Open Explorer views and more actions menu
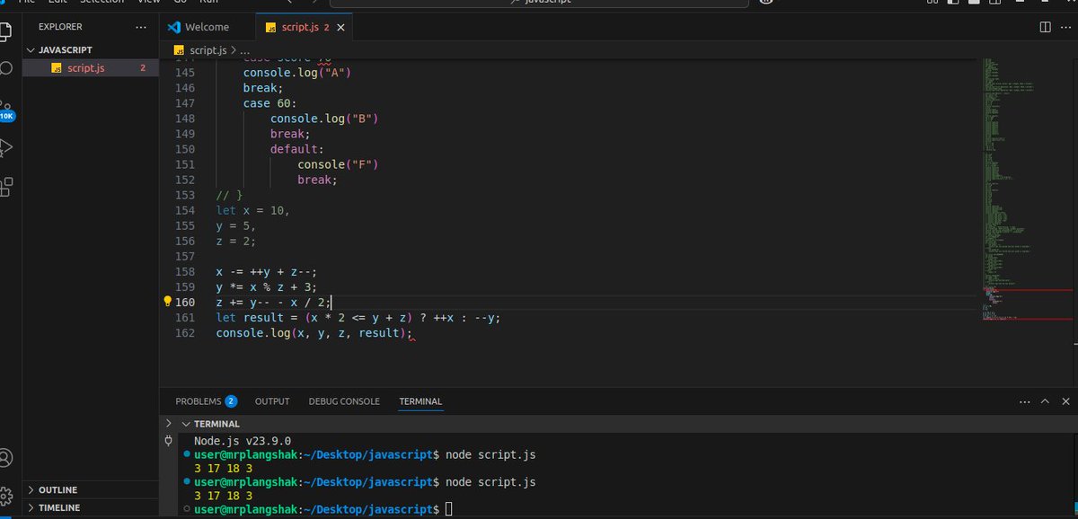This screenshot has width=1078, height=519. pyautogui.click(x=141, y=27)
